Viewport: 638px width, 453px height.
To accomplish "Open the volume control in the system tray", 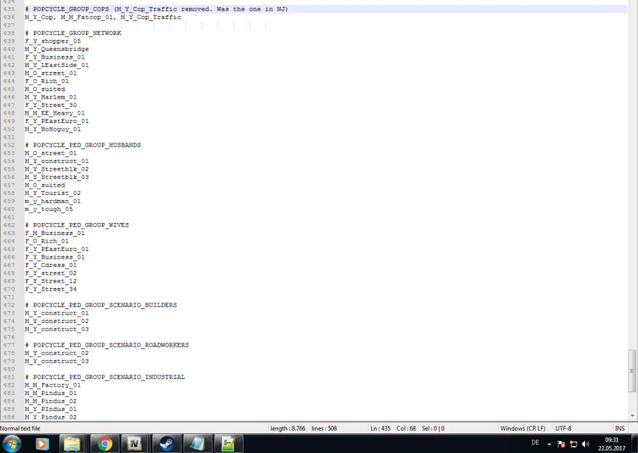I will pyautogui.click(x=585, y=443).
